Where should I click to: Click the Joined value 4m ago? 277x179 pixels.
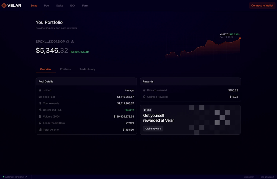[x=129, y=90]
